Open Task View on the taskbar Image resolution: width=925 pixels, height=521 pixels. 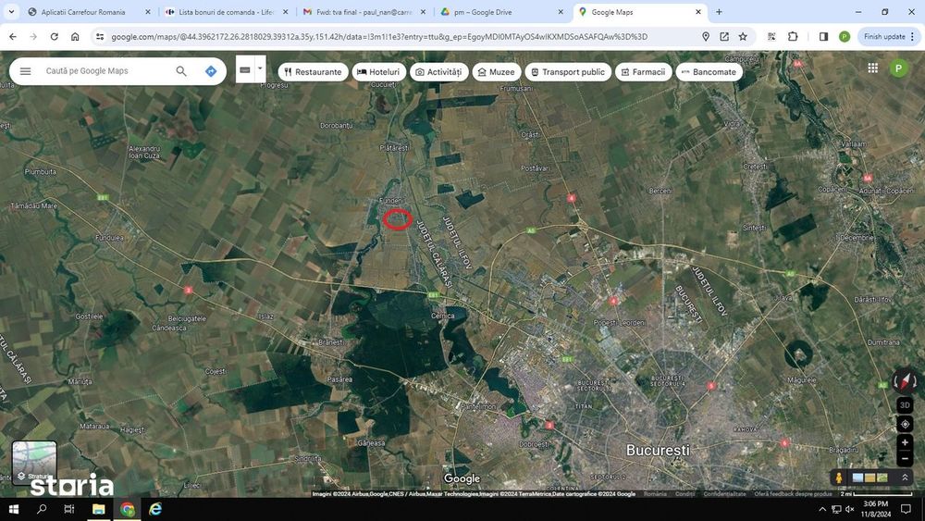pyautogui.click(x=69, y=509)
